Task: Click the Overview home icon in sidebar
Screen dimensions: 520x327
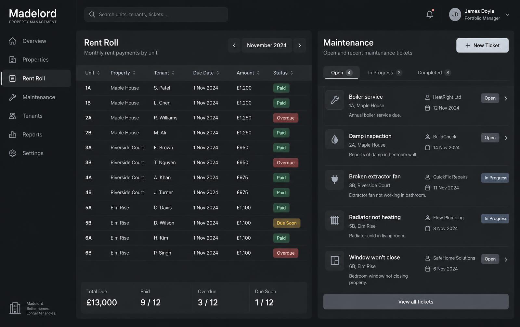Action: click(x=12, y=41)
